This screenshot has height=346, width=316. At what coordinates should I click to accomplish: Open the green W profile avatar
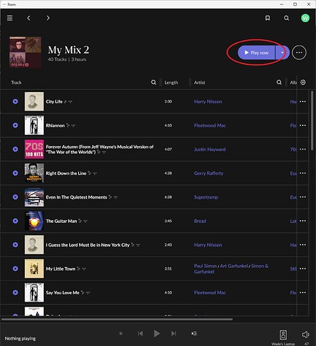[x=305, y=18]
